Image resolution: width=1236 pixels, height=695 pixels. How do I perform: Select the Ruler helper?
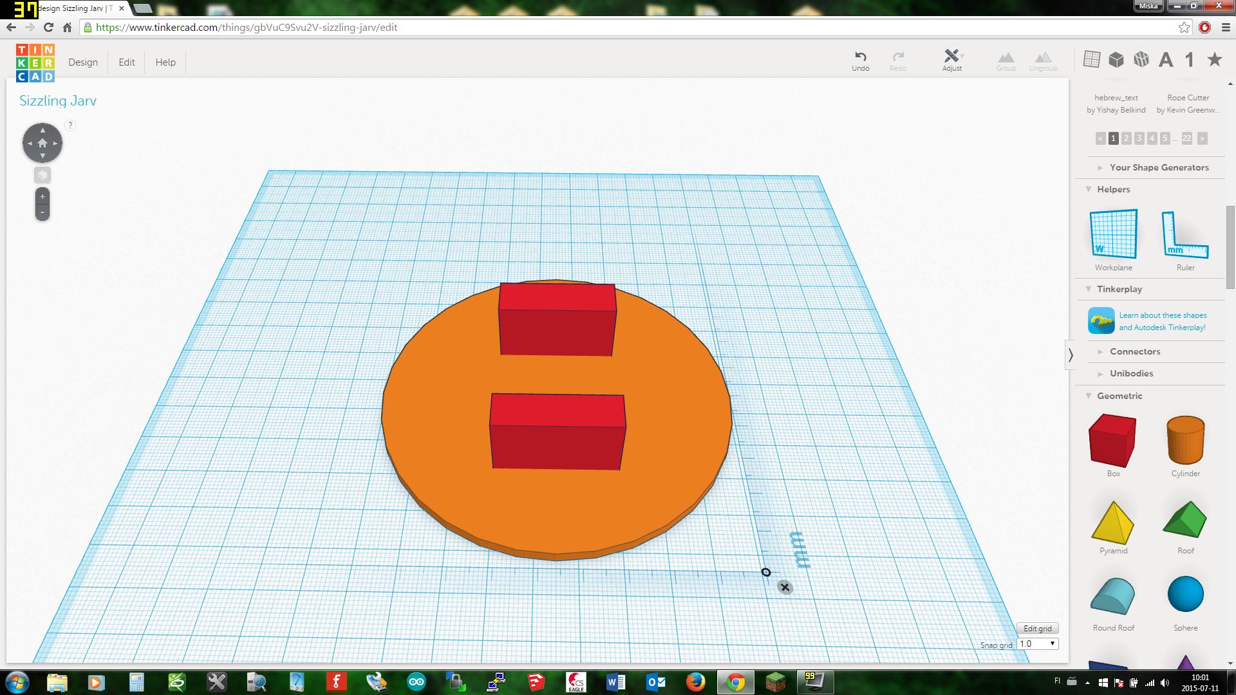point(1185,235)
